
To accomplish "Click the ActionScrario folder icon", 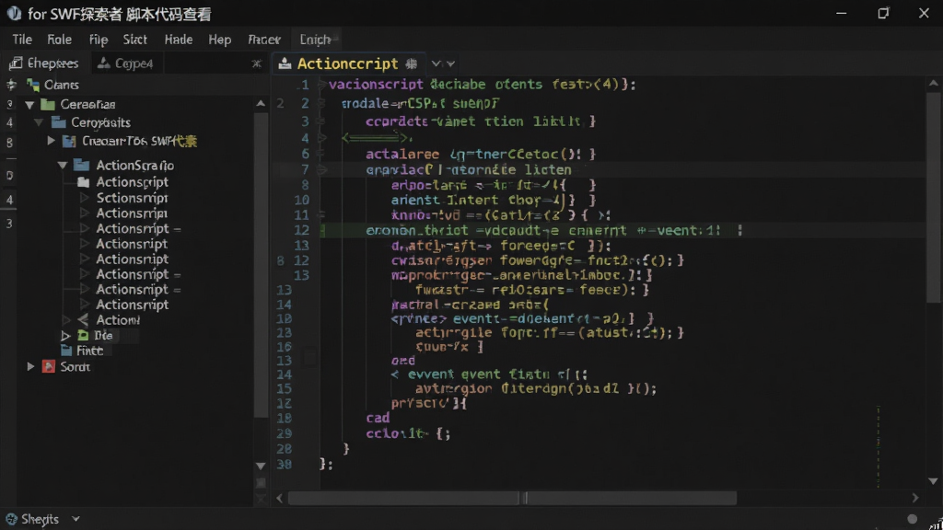I will pos(81,165).
